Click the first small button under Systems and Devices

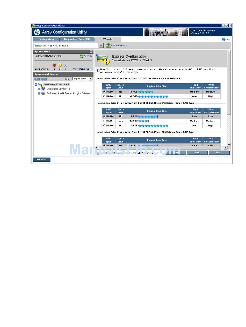click(37, 79)
